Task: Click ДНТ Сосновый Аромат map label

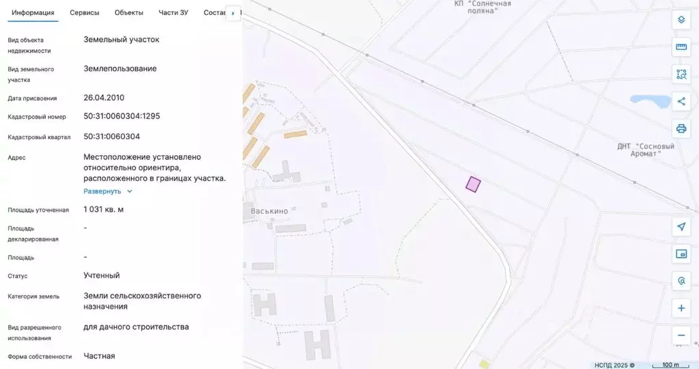Action: pos(646,150)
